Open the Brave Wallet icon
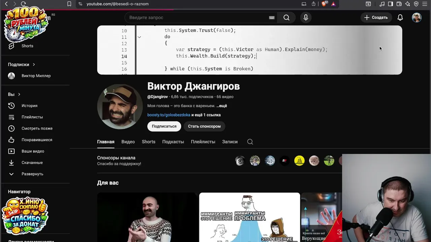 pyautogui.click(x=399, y=4)
